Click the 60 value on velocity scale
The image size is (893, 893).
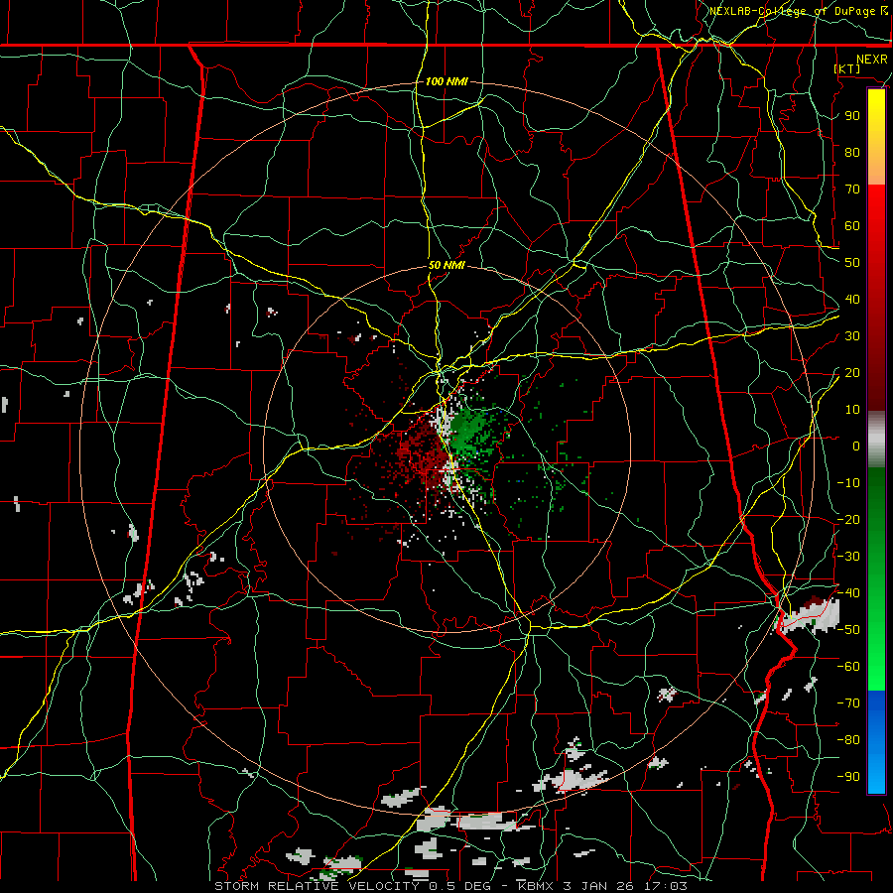tap(852, 225)
